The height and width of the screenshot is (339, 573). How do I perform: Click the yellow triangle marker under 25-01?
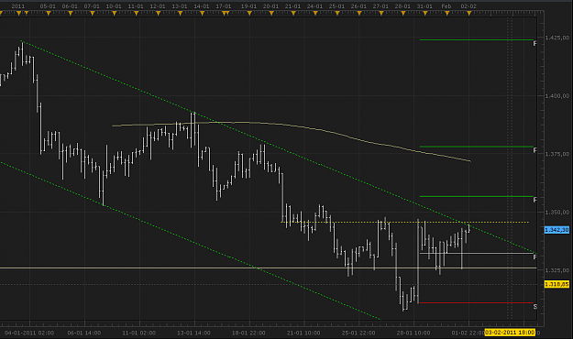337,14
